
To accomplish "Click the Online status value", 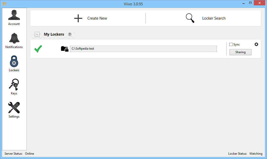I will click(x=30, y=154).
